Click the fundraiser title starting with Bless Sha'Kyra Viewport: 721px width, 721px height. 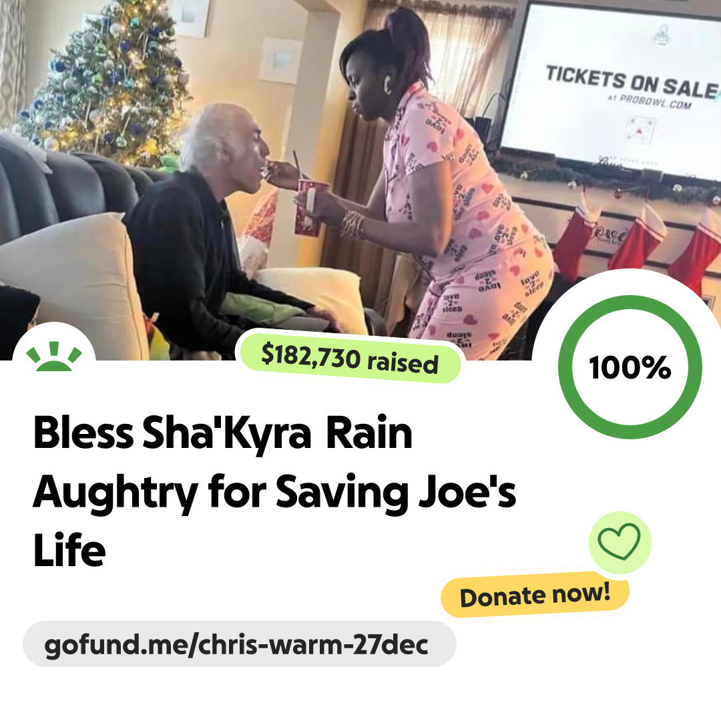tap(274, 490)
